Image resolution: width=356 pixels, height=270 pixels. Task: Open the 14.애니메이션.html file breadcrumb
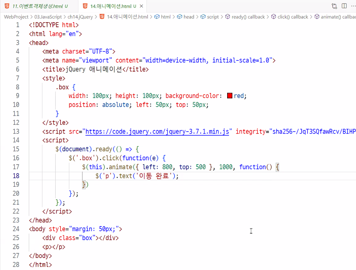127,17
